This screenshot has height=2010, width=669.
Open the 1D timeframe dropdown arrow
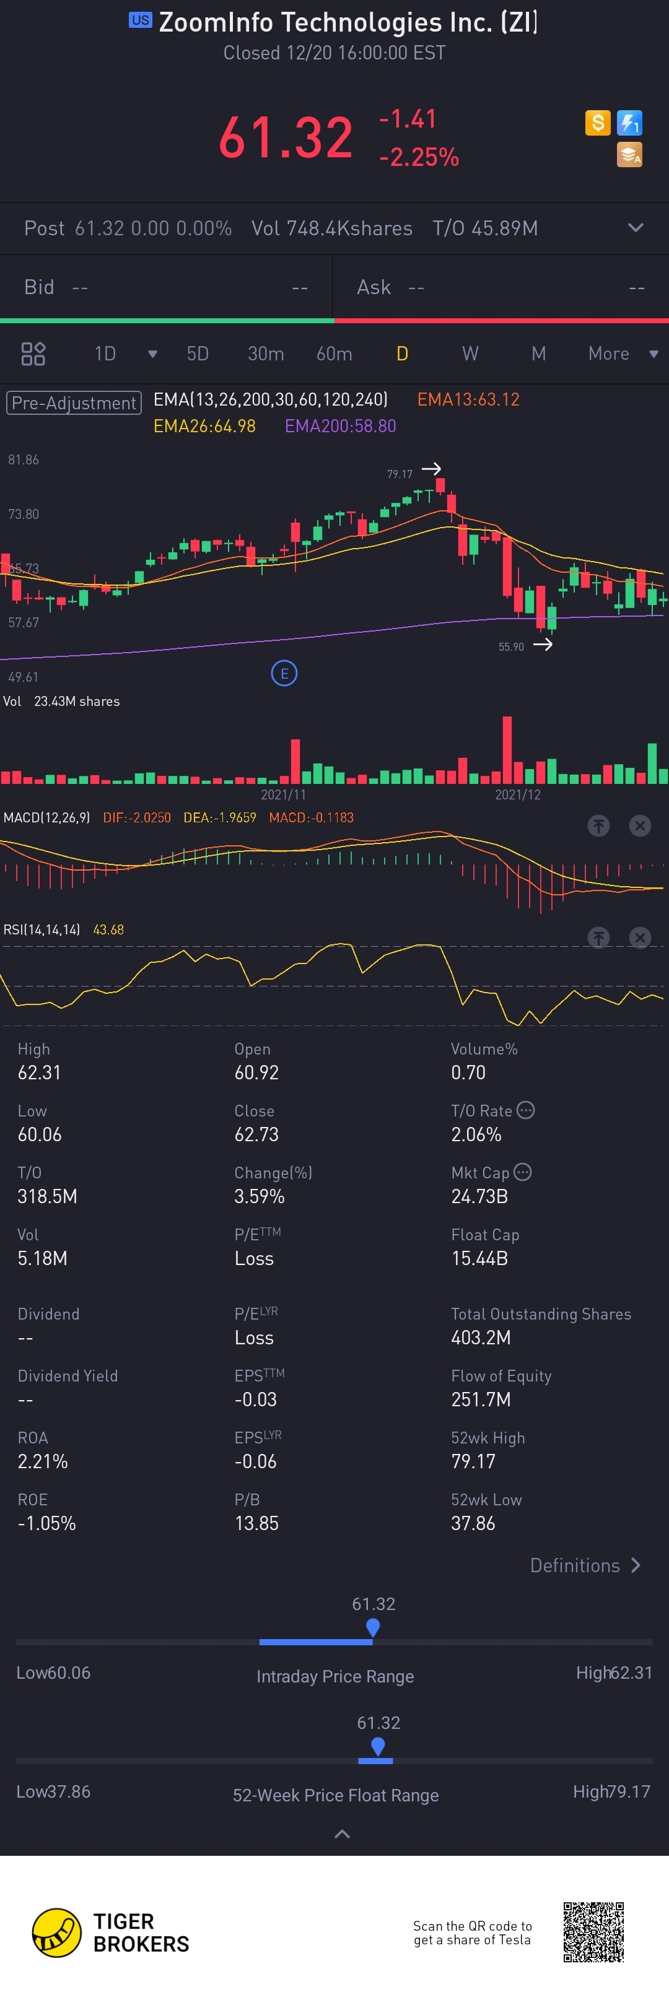(153, 354)
